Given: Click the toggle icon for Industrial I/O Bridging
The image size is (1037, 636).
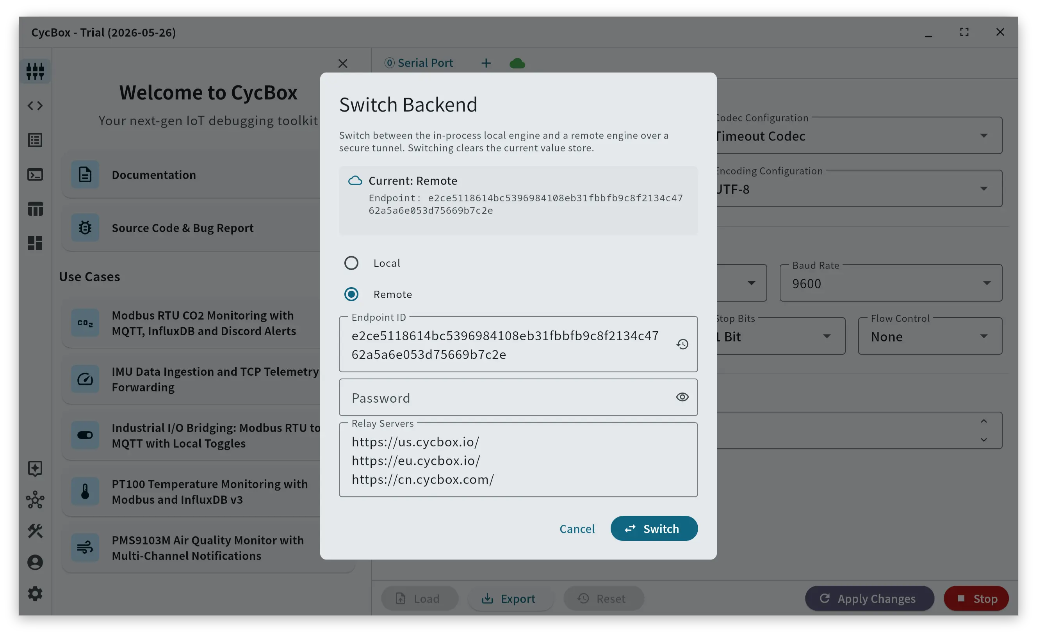Looking at the screenshot, I should (85, 435).
